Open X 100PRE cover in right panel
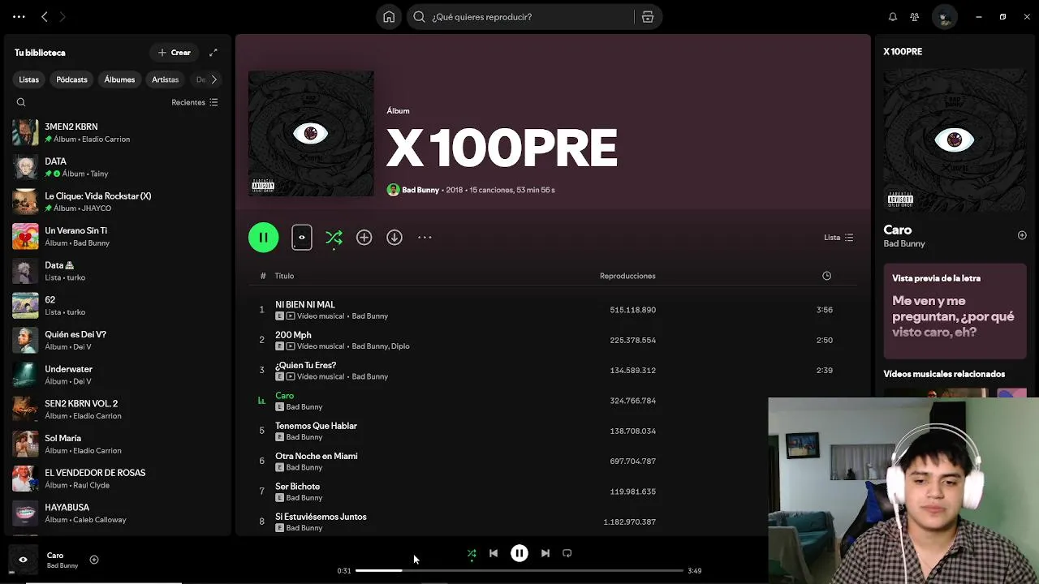 [x=955, y=140]
